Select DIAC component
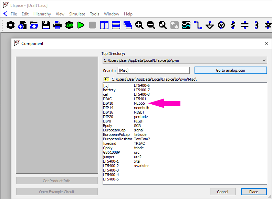This screenshot has width=272, height=199. coord(107,99)
